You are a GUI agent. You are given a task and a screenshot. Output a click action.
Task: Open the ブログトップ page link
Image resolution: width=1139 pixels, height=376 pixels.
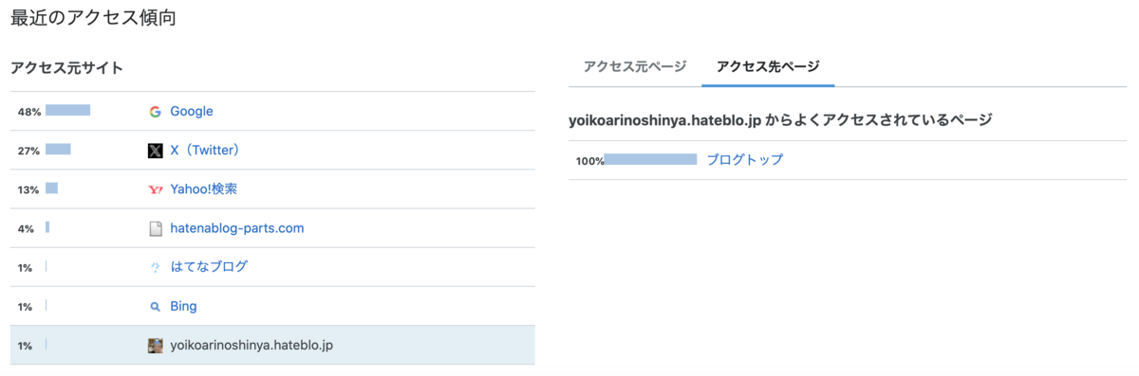coord(745,160)
